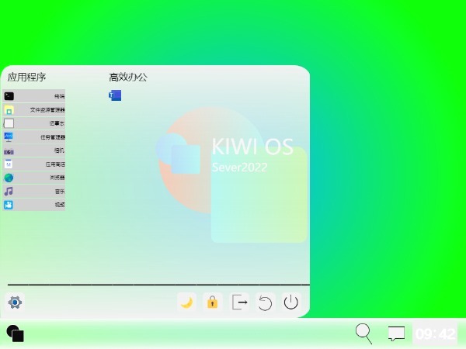
Task: Open search with the magnifier icon
Action: [x=363, y=333]
